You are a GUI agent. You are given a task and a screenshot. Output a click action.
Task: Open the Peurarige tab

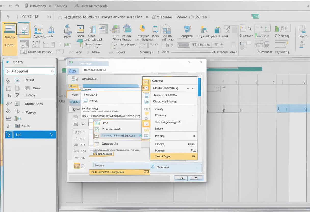[30, 16]
